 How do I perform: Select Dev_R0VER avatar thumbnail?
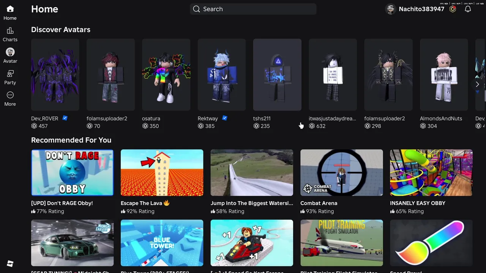pyautogui.click(x=55, y=75)
